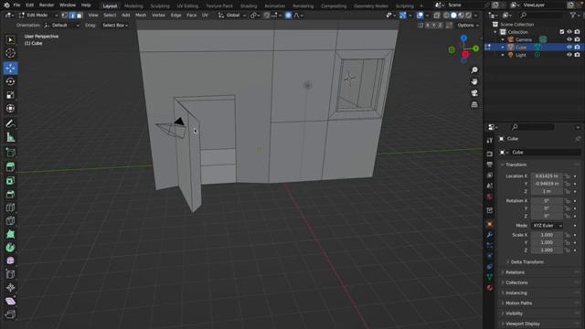The height and width of the screenshot is (329, 585).
Task: Activate the Move tool
Action: 10,68
